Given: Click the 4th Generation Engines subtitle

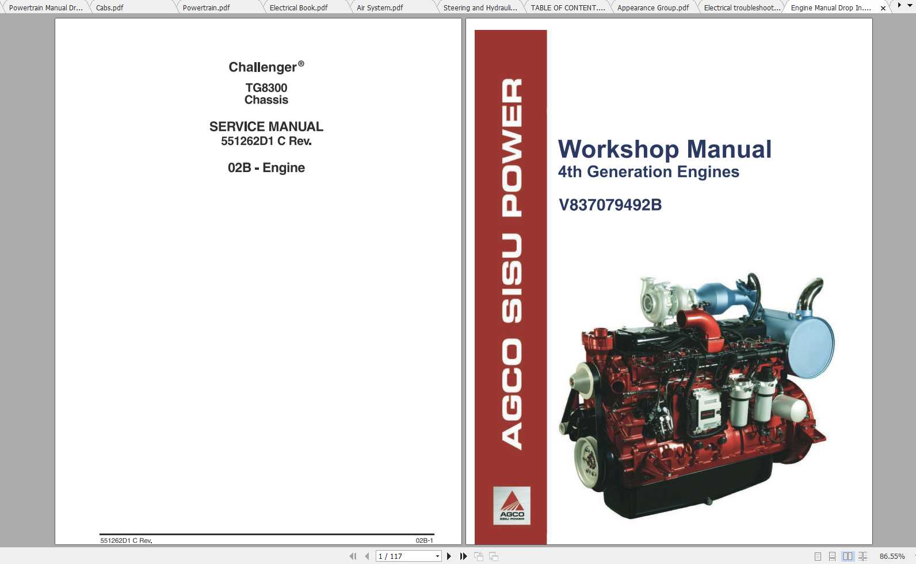Looking at the screenshot, I should click(648, 172).
